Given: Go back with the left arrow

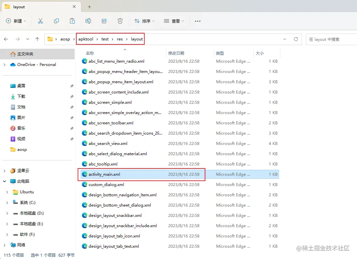Looking at the screenshot, I should (x=6, y=39).
